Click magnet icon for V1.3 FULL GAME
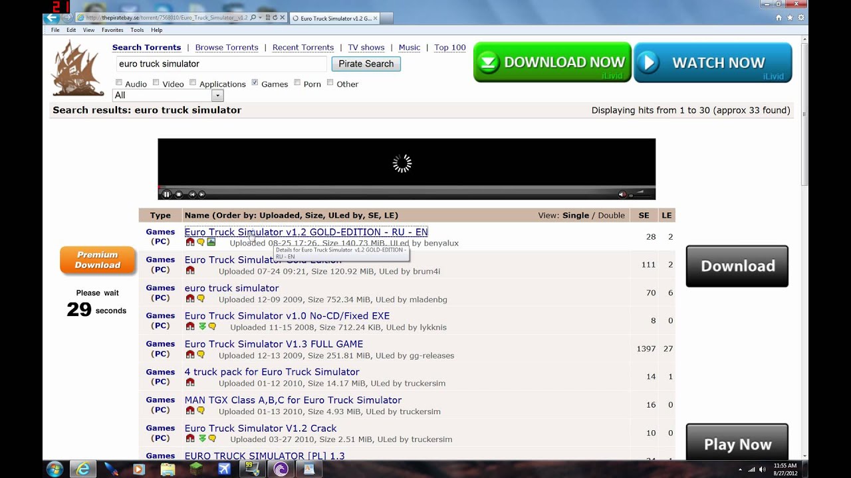851x478 pixels. point(190,355)
